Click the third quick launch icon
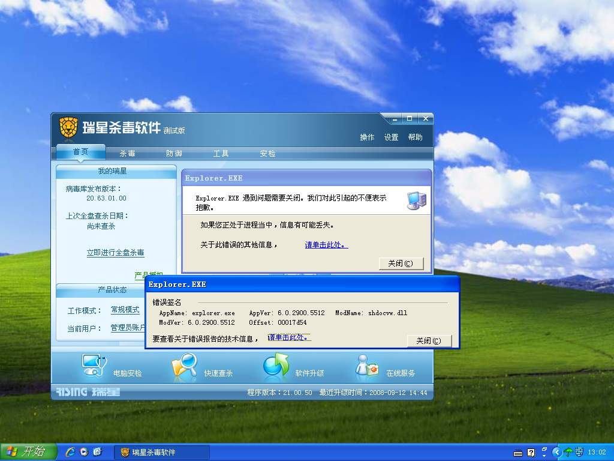This screenshot has width=614, height=461. click(97, 452)
